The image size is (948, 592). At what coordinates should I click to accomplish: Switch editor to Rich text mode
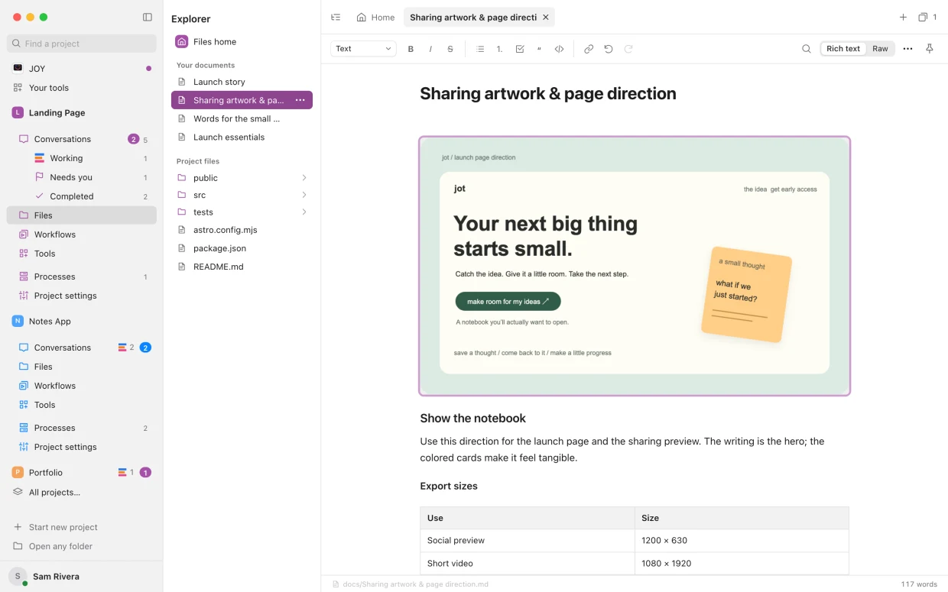click(843, 49)
